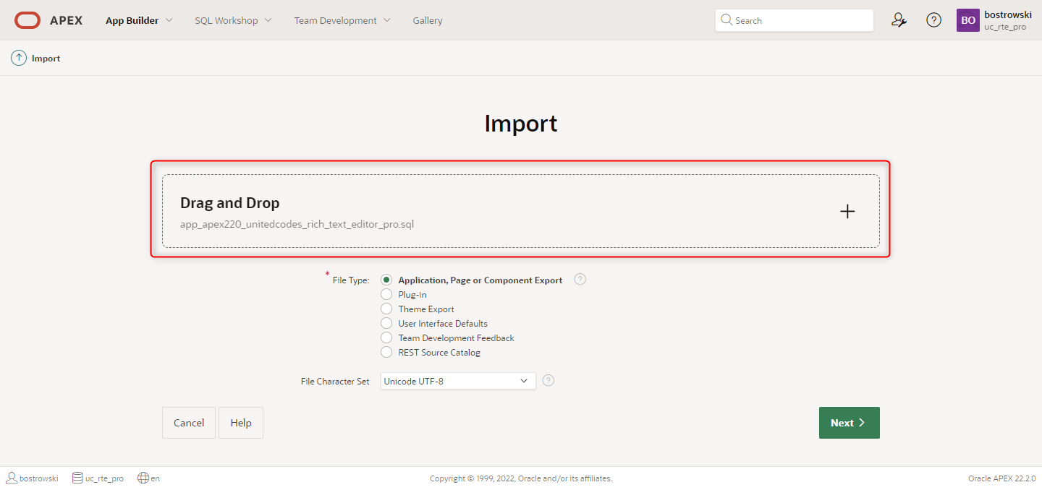Open the Administration user-wrench icon

tap(899, 20)
